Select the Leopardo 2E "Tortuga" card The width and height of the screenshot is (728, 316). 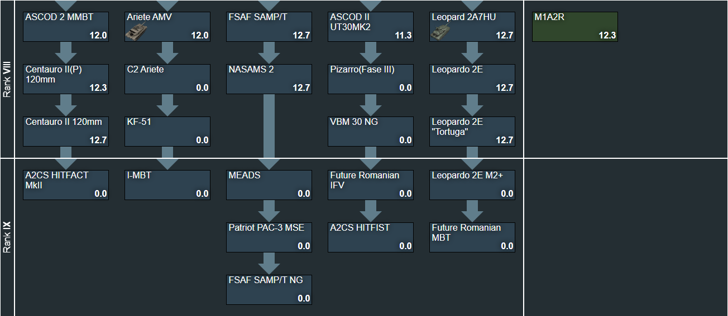472,132
